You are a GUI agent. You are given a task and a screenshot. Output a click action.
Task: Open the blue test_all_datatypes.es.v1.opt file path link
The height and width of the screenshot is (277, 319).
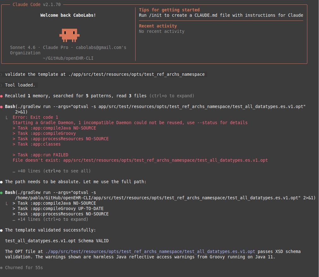(150, 251)
